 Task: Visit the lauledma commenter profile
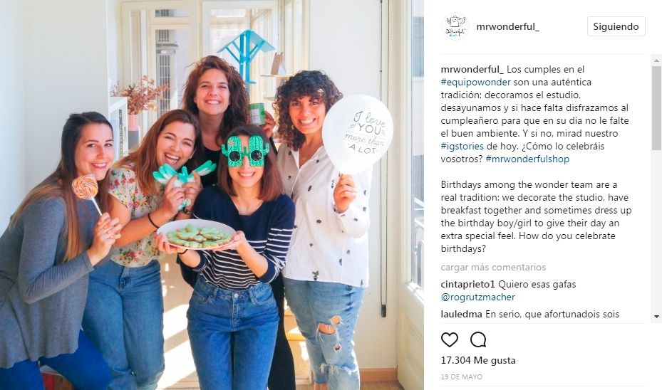point(462,314)
